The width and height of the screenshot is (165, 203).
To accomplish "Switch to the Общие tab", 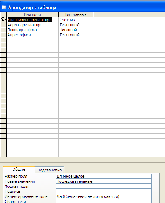I will pos(19,169).
